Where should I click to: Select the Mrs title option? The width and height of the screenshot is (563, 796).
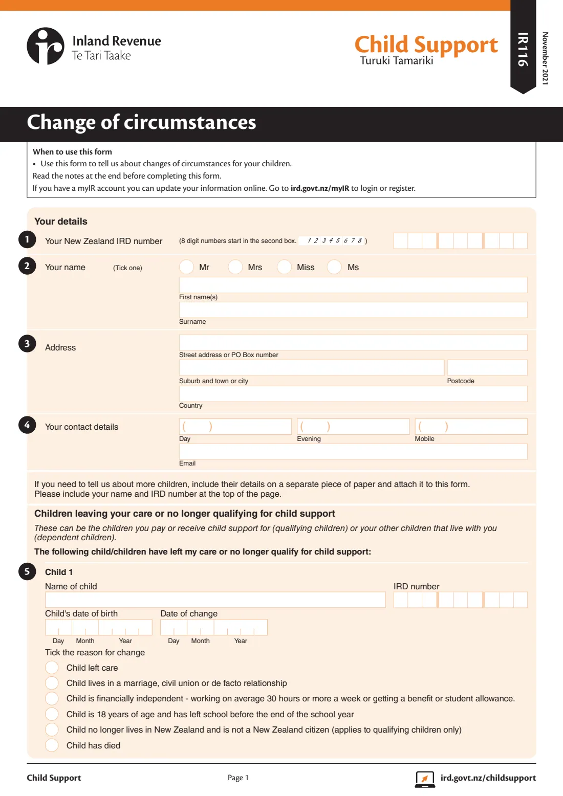coord(235,267)
